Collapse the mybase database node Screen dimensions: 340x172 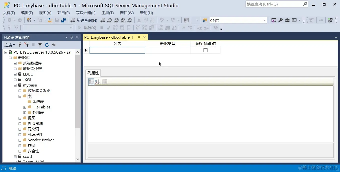[x=15, y=85]
